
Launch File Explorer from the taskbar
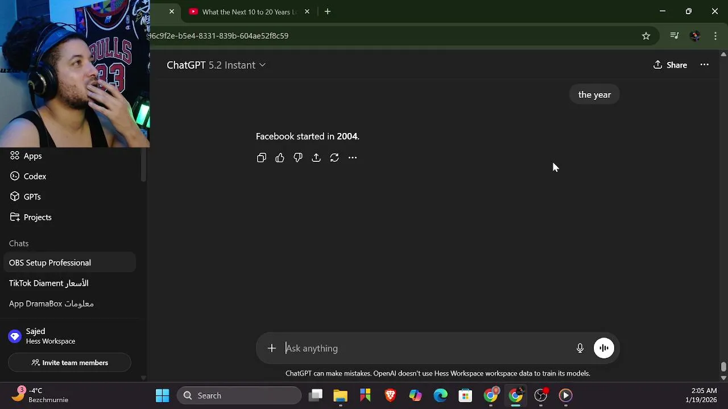(341, 395)
